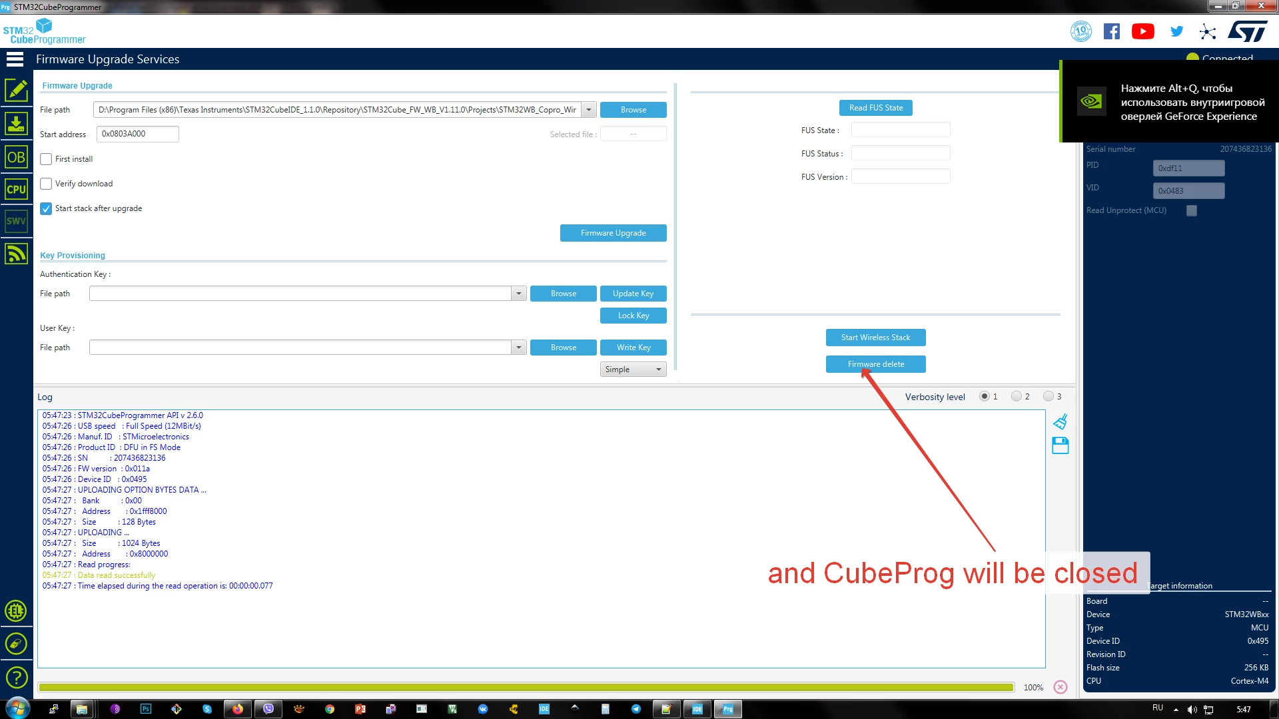The width and height of the screenshot is (1279, 719).
Task: Uncheck Start stack after upgrade
Action: [x=46, y=208]
